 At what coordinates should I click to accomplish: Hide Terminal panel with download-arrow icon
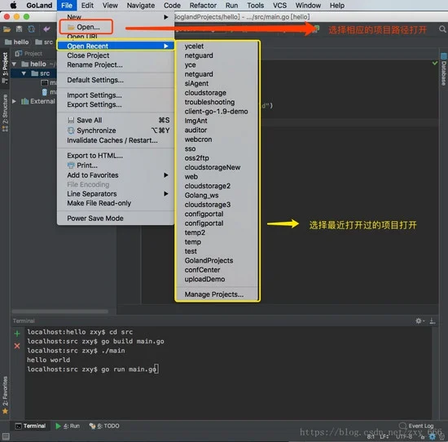433,321
